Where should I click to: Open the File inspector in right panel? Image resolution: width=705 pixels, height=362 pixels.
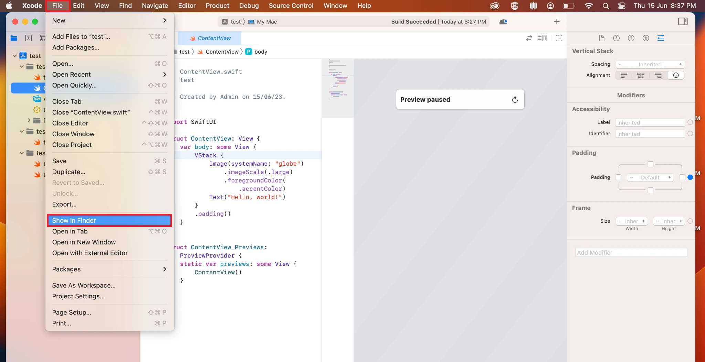tap(602, 38)
